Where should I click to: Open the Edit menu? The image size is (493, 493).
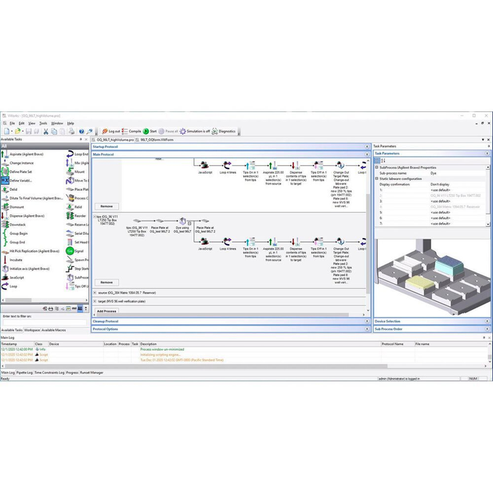(21, 124)
